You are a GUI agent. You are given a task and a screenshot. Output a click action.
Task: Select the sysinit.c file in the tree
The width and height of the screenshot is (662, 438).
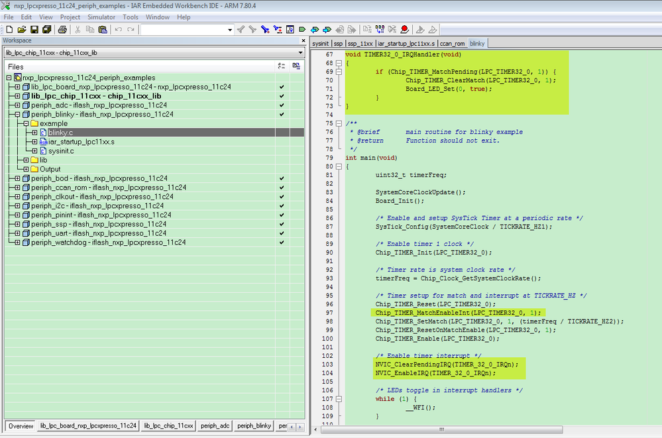61,151
